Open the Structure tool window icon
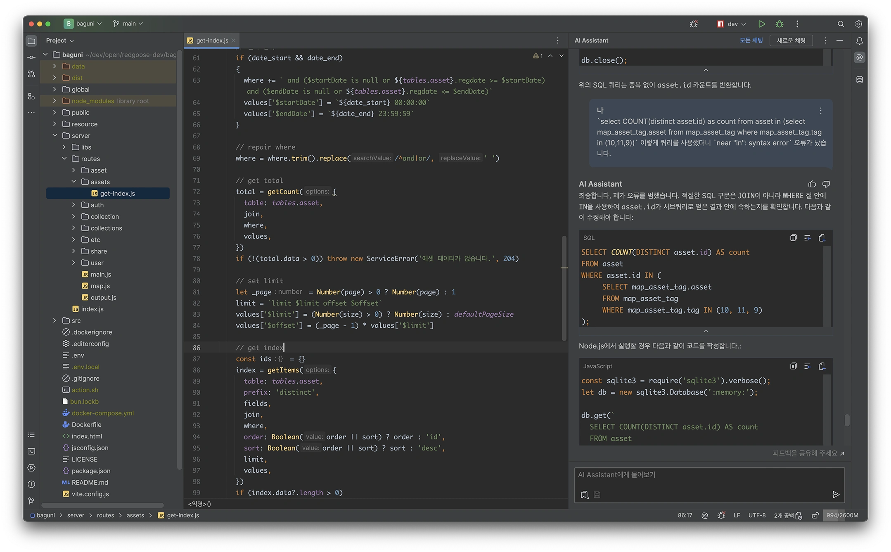The width and height of the screenshot is (891, 552). (x=31, y=96)
